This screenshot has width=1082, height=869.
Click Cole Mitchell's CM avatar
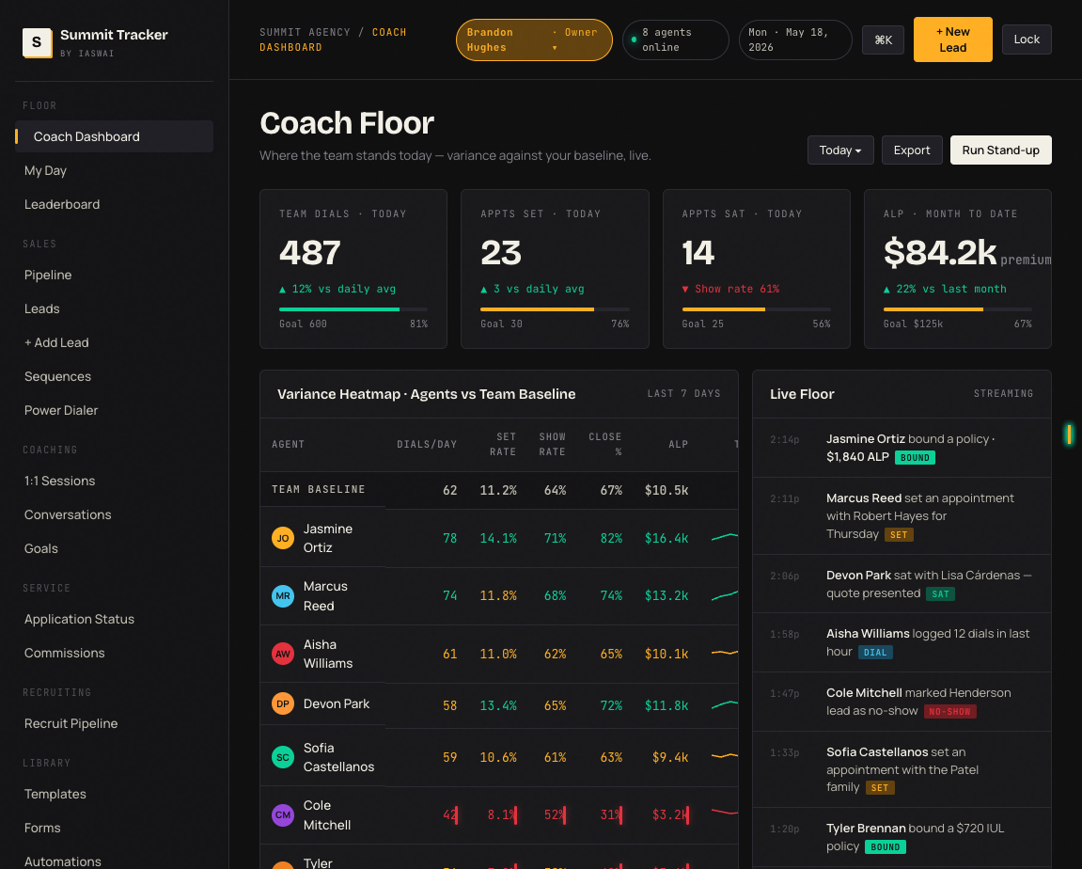click(x=283, y=815)
